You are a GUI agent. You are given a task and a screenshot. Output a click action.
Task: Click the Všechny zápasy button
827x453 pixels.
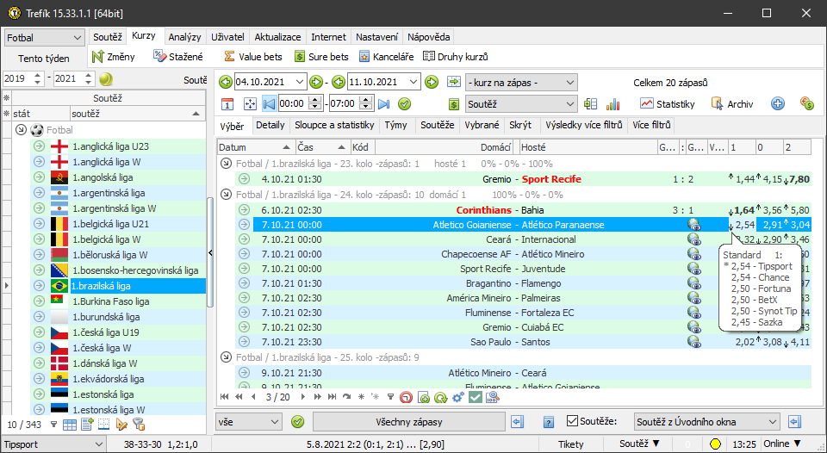click(408, 422)
